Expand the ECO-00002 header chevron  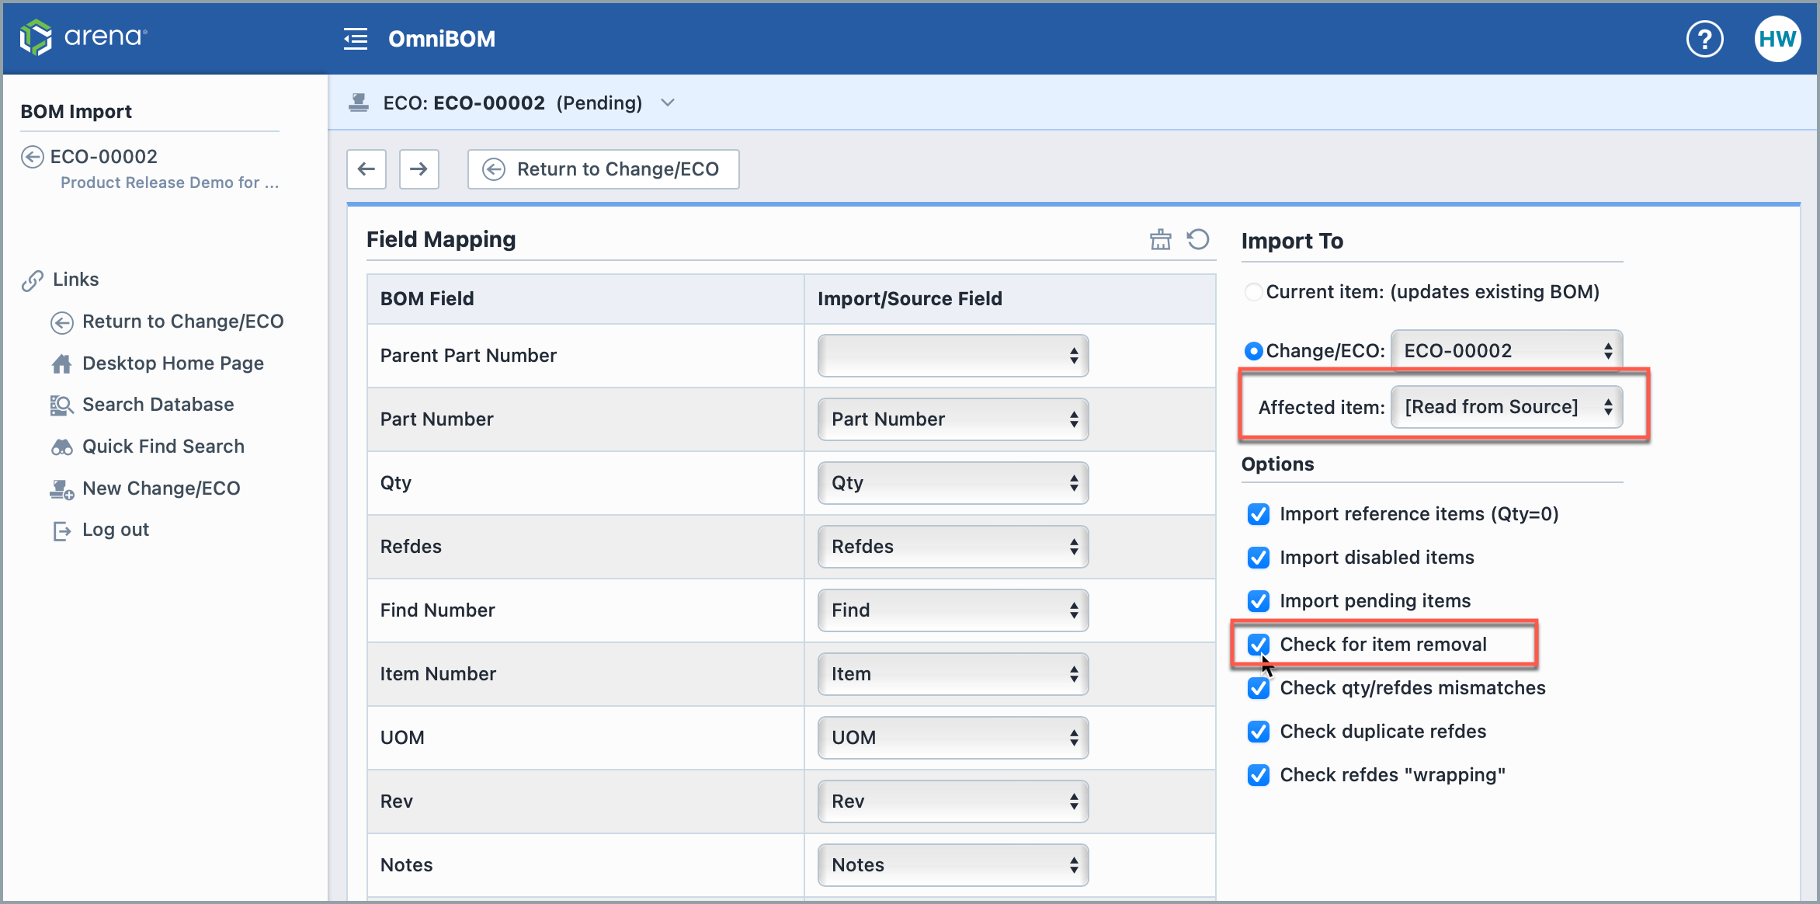668,103
